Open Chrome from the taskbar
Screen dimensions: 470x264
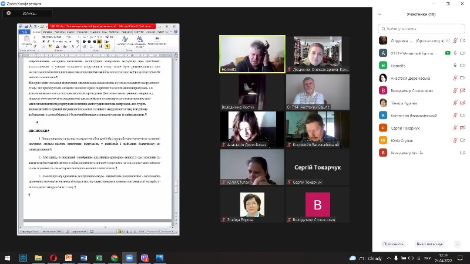[114, 258]
